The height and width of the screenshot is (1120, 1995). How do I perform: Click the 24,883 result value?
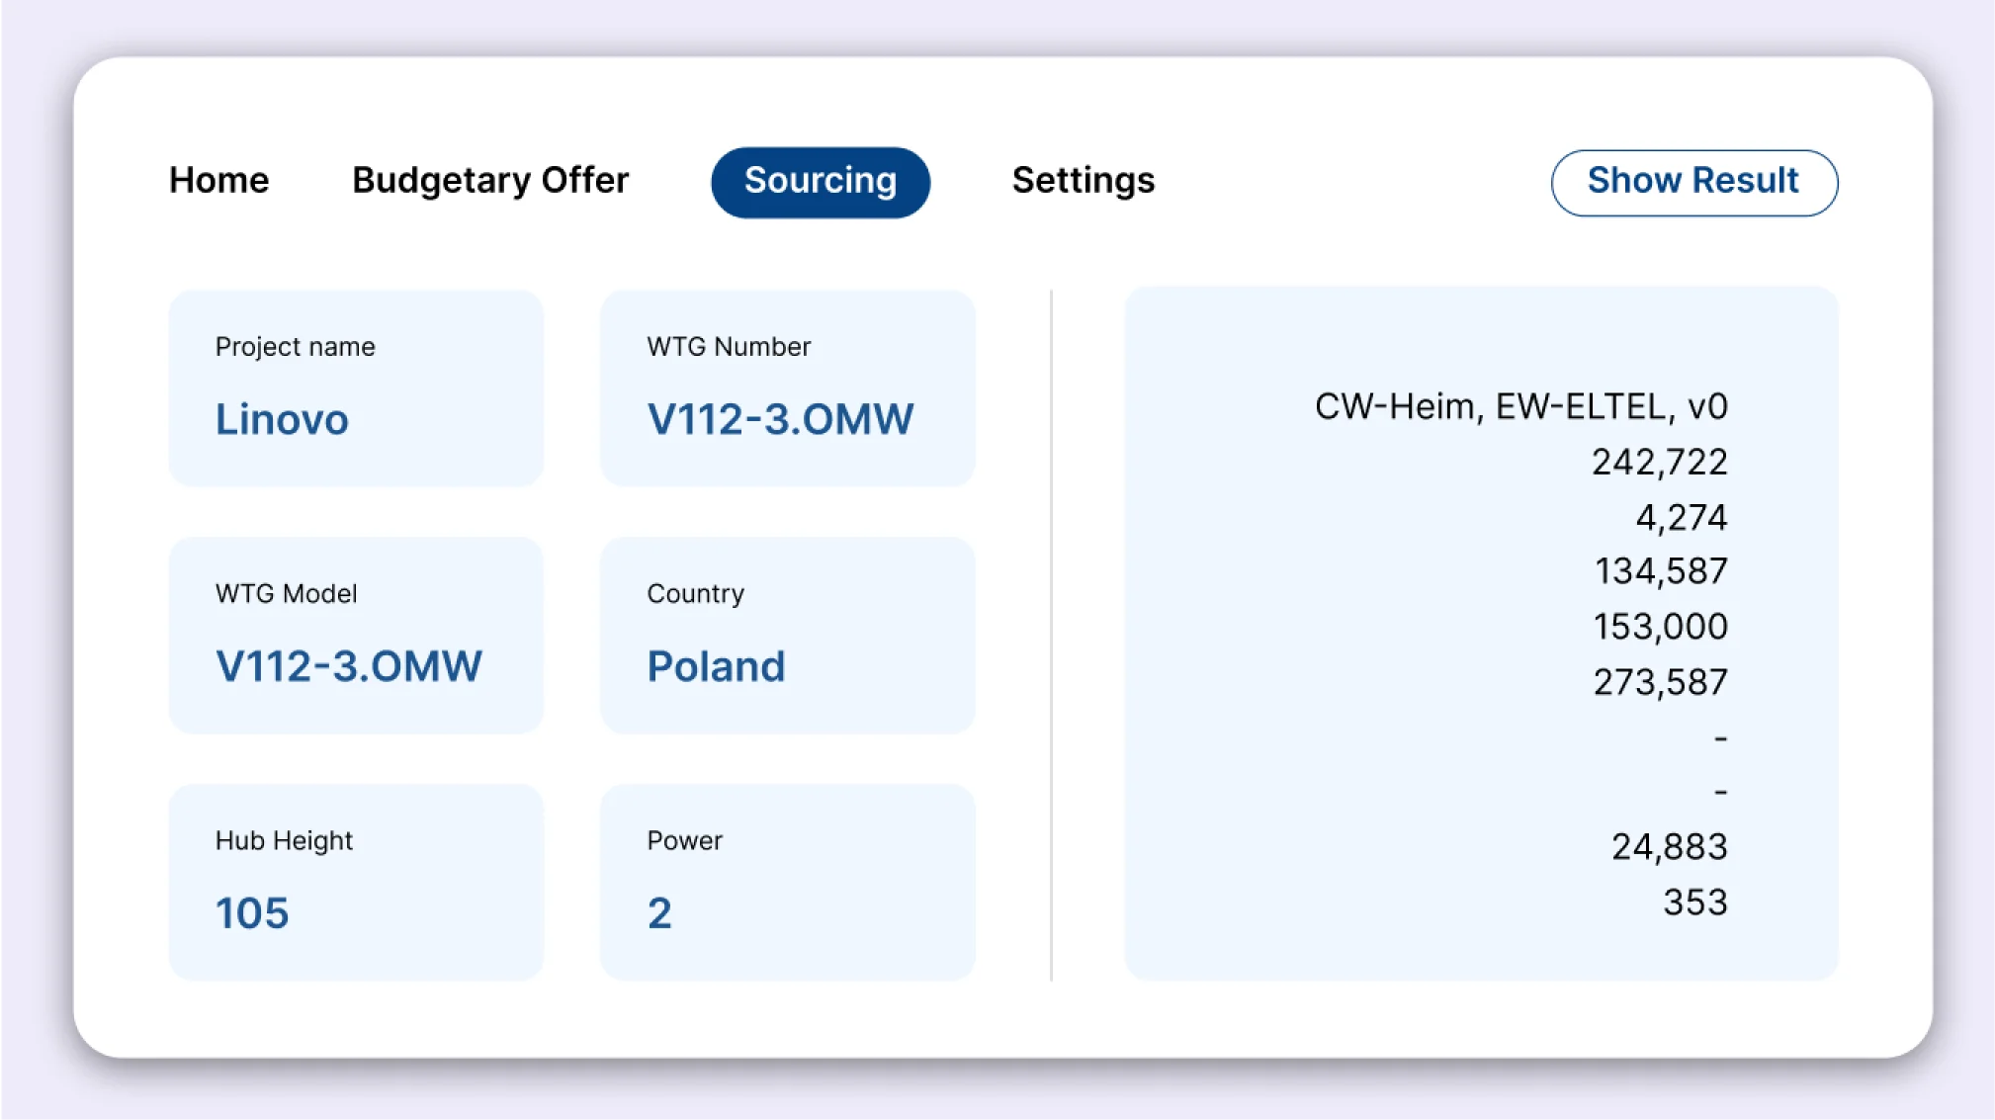point(1670,847)
